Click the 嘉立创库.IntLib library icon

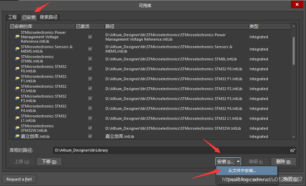[x=17, y=137]
